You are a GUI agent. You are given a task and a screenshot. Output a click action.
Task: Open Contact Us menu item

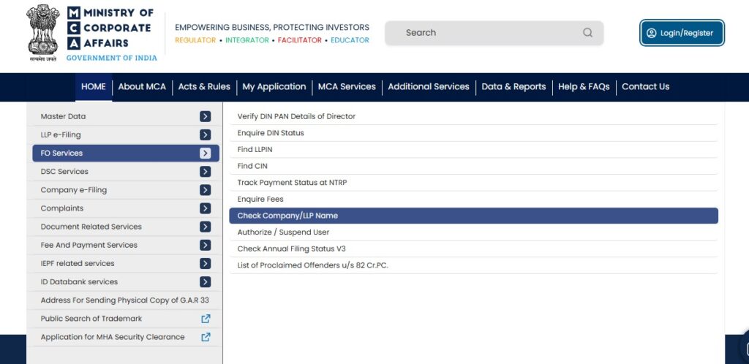645,87
